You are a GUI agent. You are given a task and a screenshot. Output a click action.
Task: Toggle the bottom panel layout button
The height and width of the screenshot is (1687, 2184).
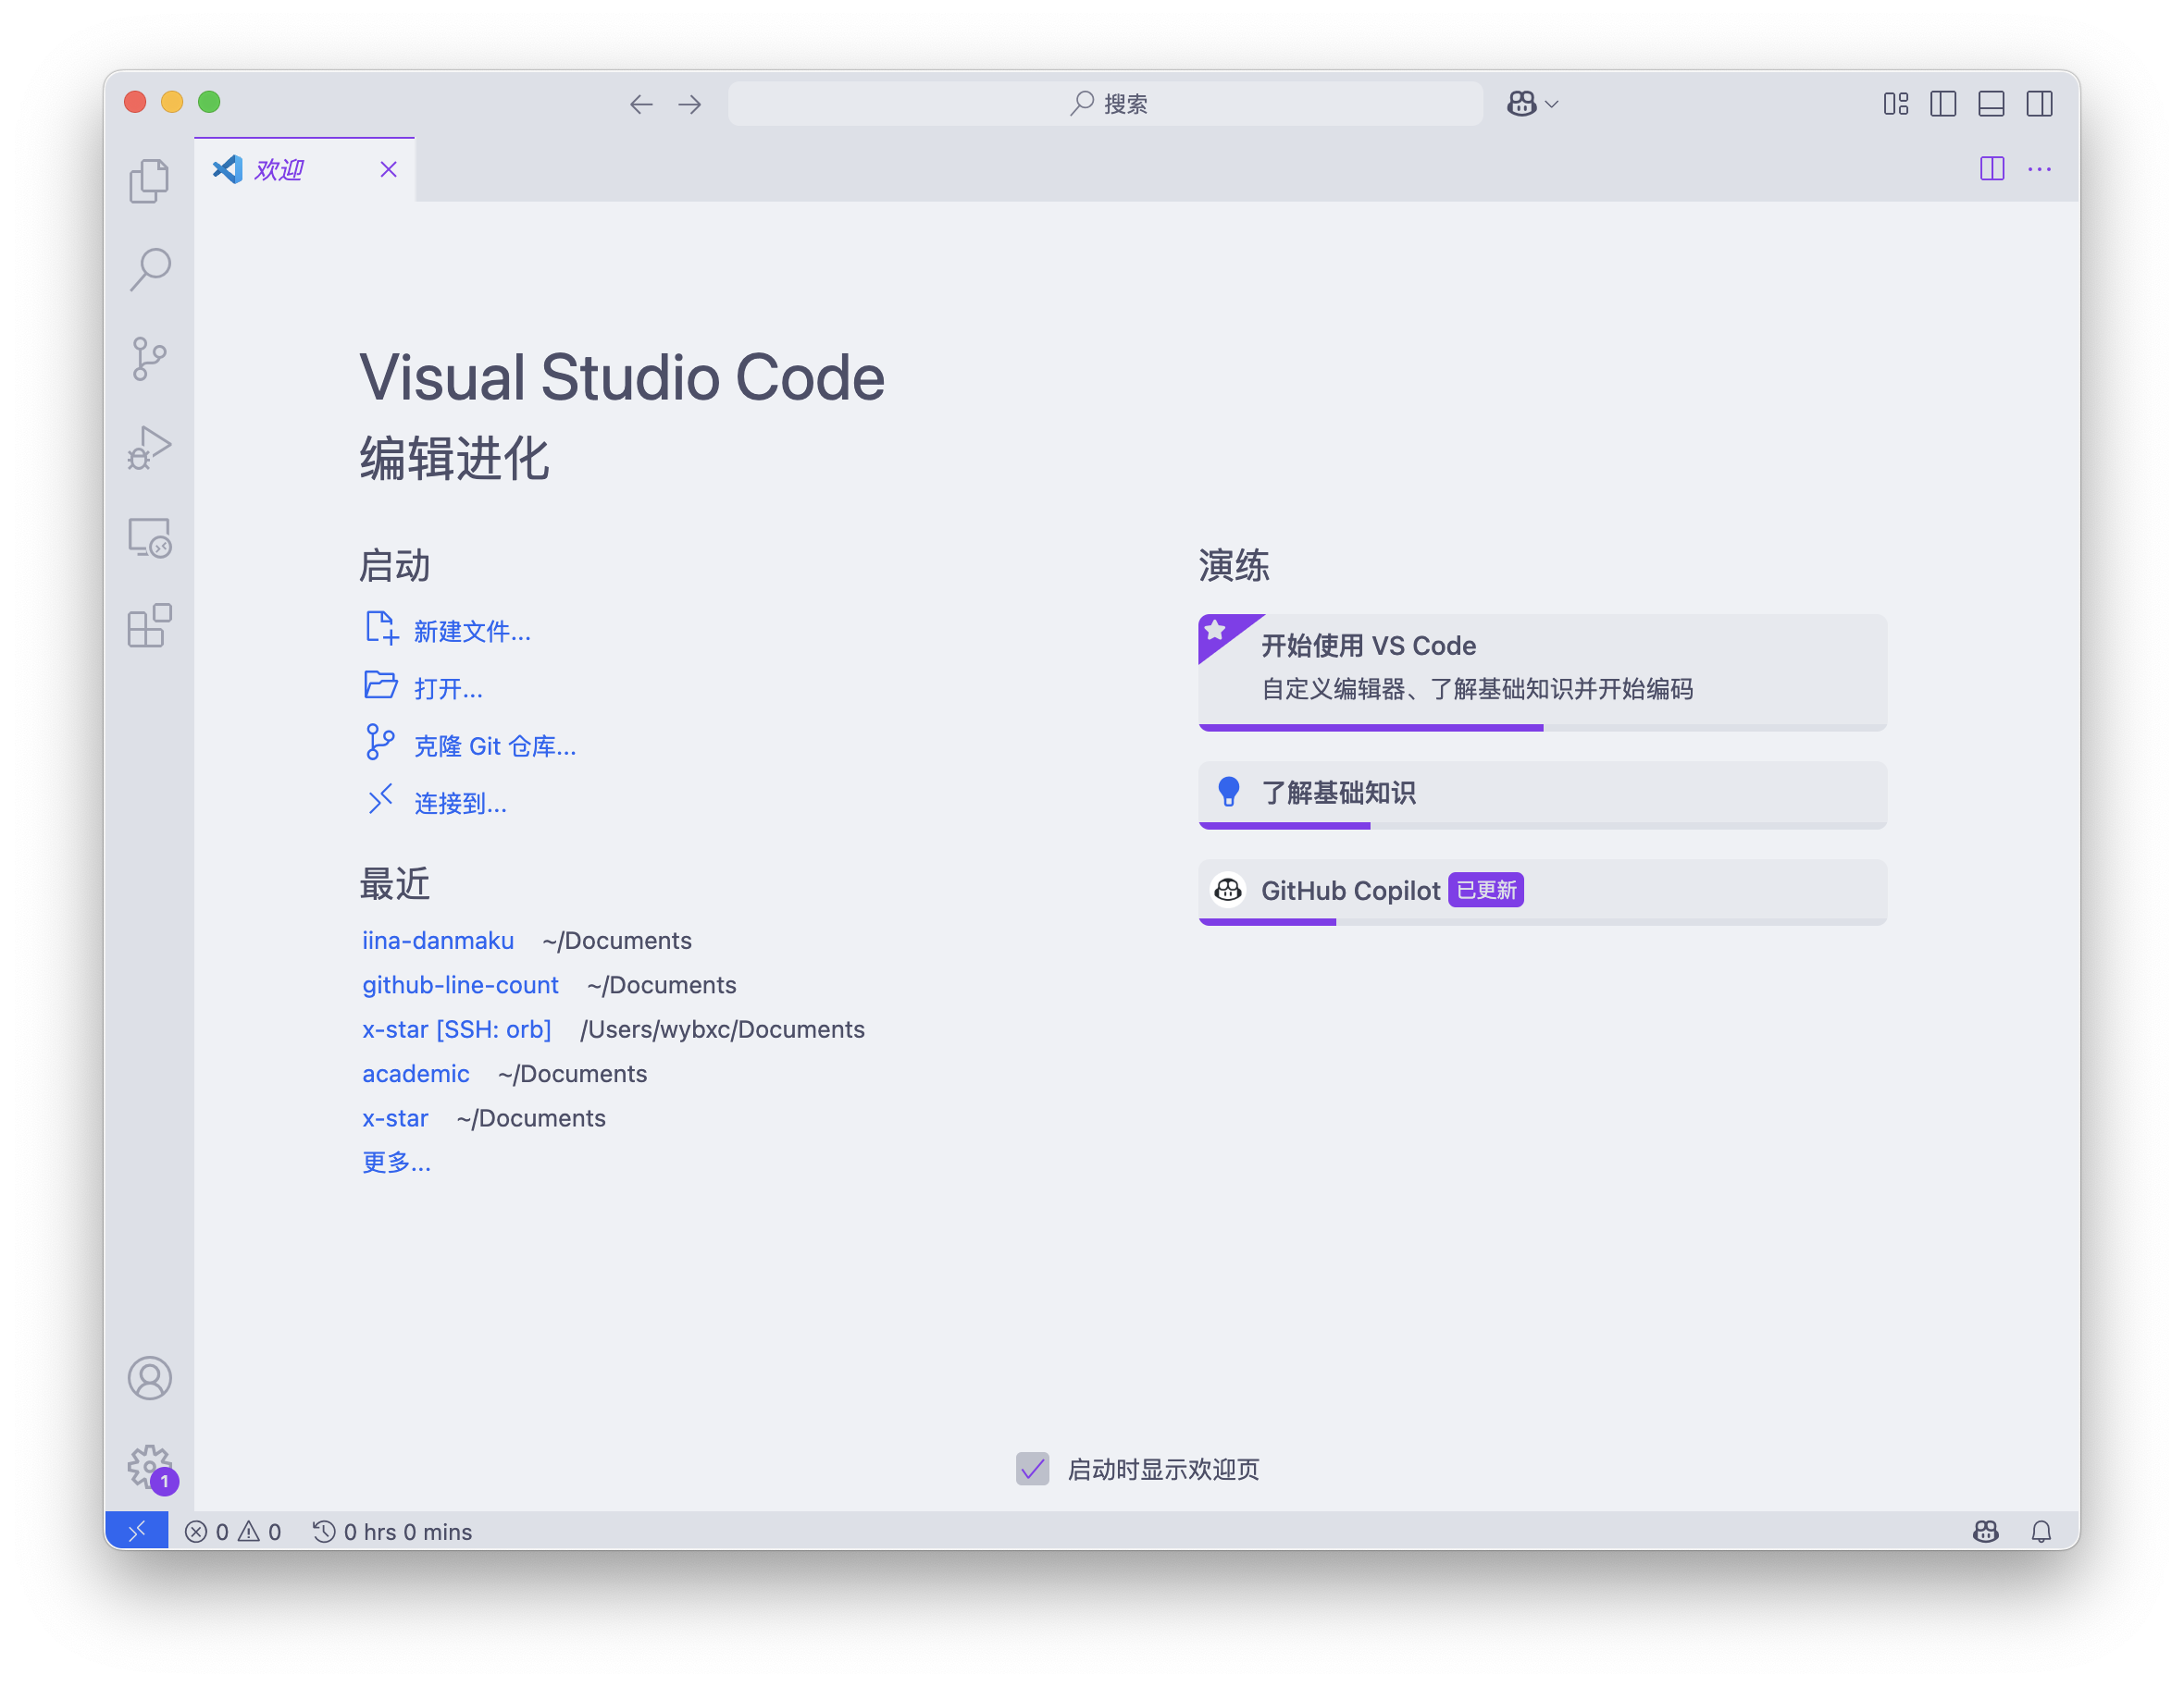[1991, 104]
